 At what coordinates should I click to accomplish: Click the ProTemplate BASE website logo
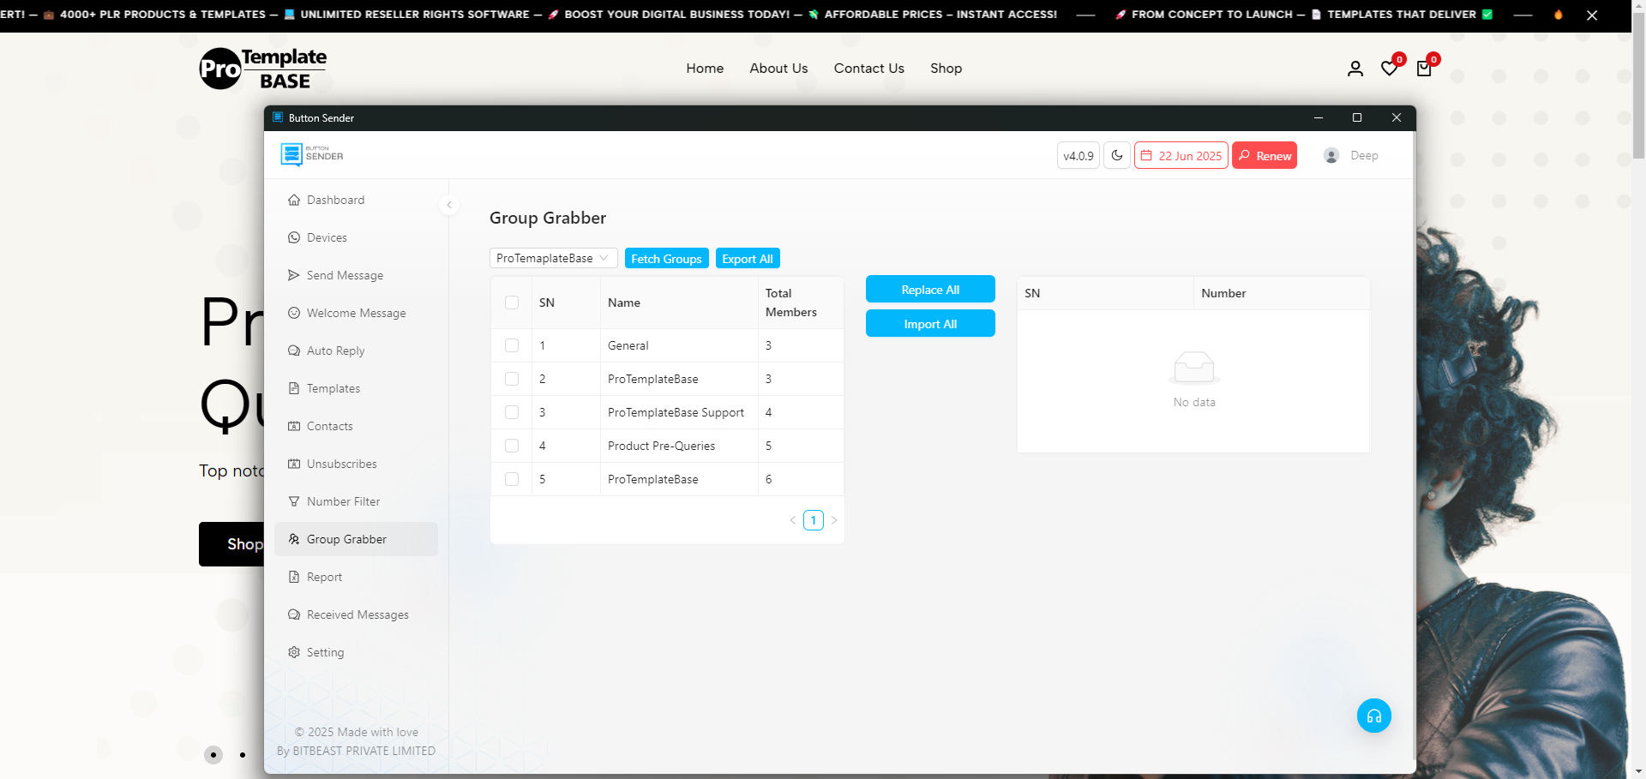tap(263, 69)
